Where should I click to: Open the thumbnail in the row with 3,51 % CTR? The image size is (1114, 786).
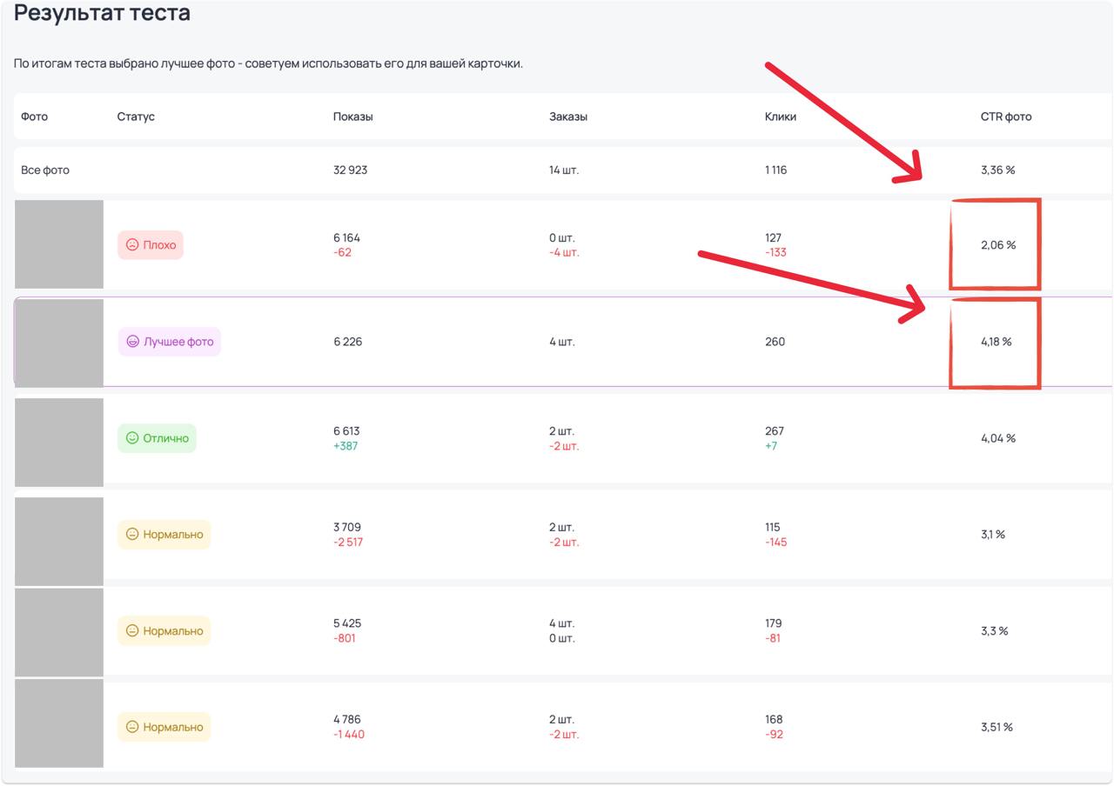pos(59,723)
